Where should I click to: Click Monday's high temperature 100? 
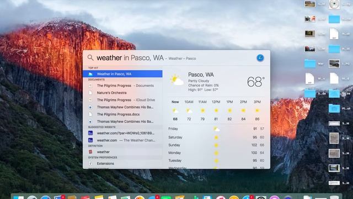pos(254,153)
